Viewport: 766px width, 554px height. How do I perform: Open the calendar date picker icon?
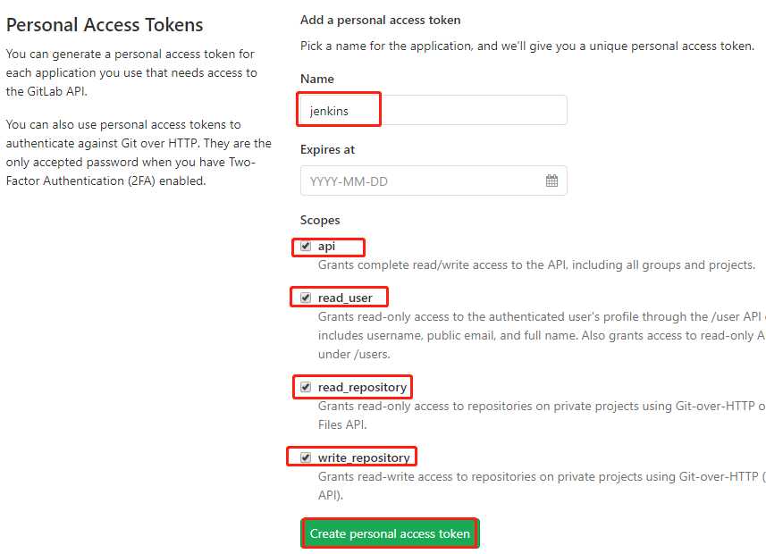551,180
